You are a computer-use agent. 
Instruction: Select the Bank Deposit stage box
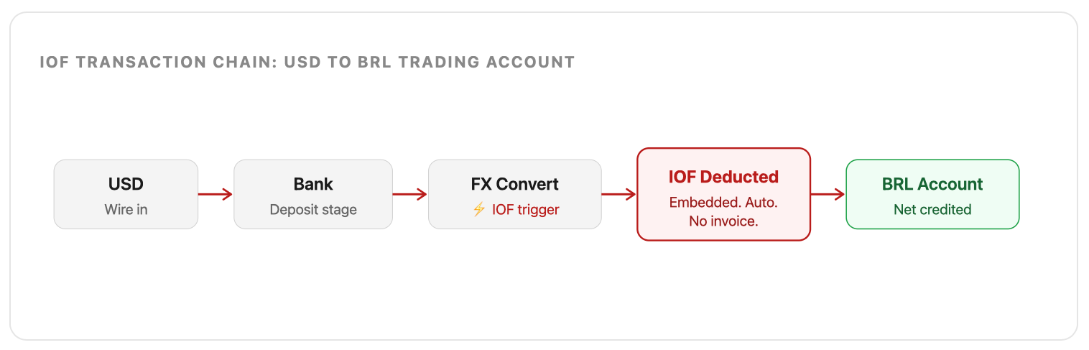[x=313, y=194]
